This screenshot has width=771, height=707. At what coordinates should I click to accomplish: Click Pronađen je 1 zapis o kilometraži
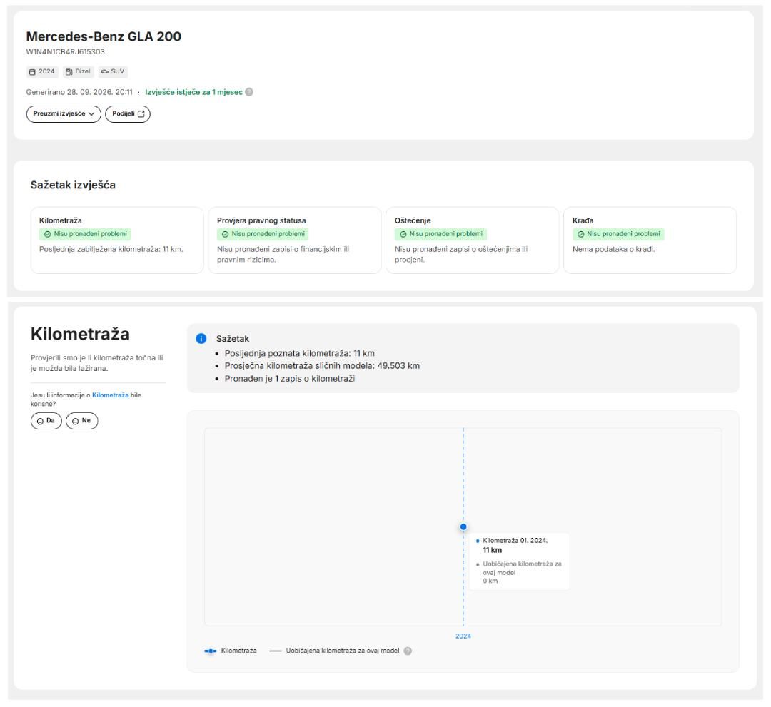(x=290, y=379)
